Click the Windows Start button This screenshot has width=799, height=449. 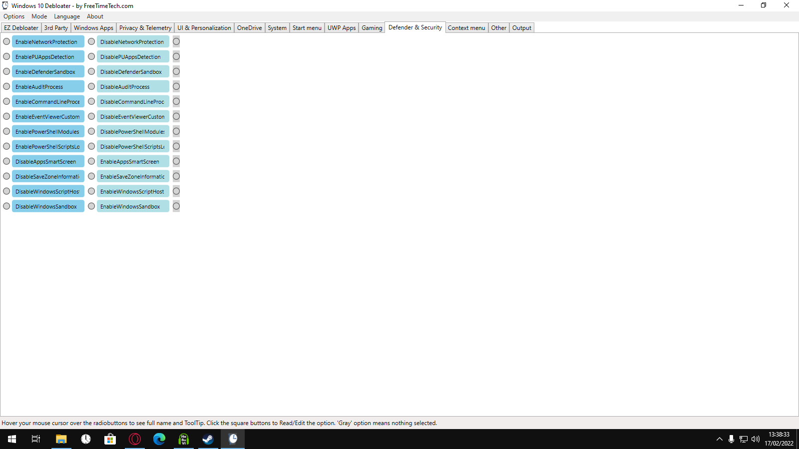(12, 439)
